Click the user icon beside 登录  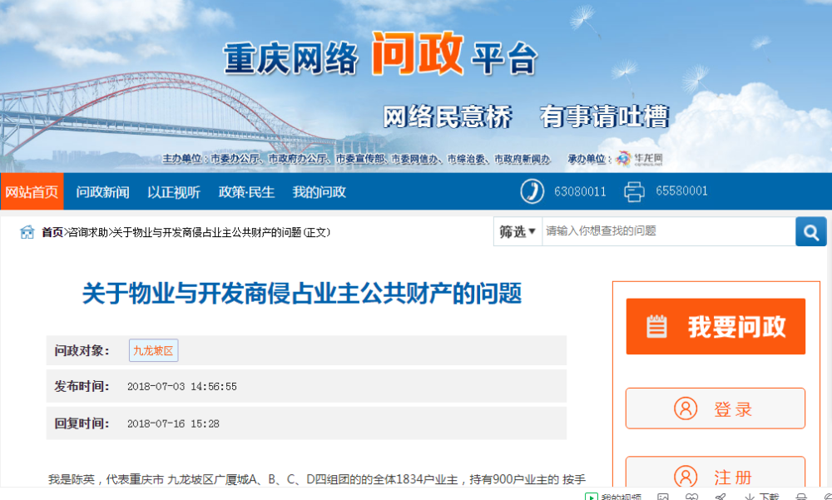pyautogui.click(x=685, y=408)
